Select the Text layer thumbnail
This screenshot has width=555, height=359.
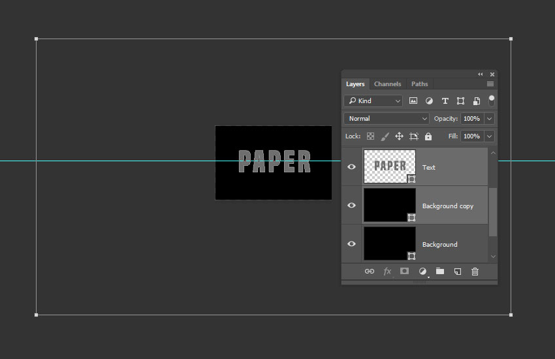tap(390, 166)
